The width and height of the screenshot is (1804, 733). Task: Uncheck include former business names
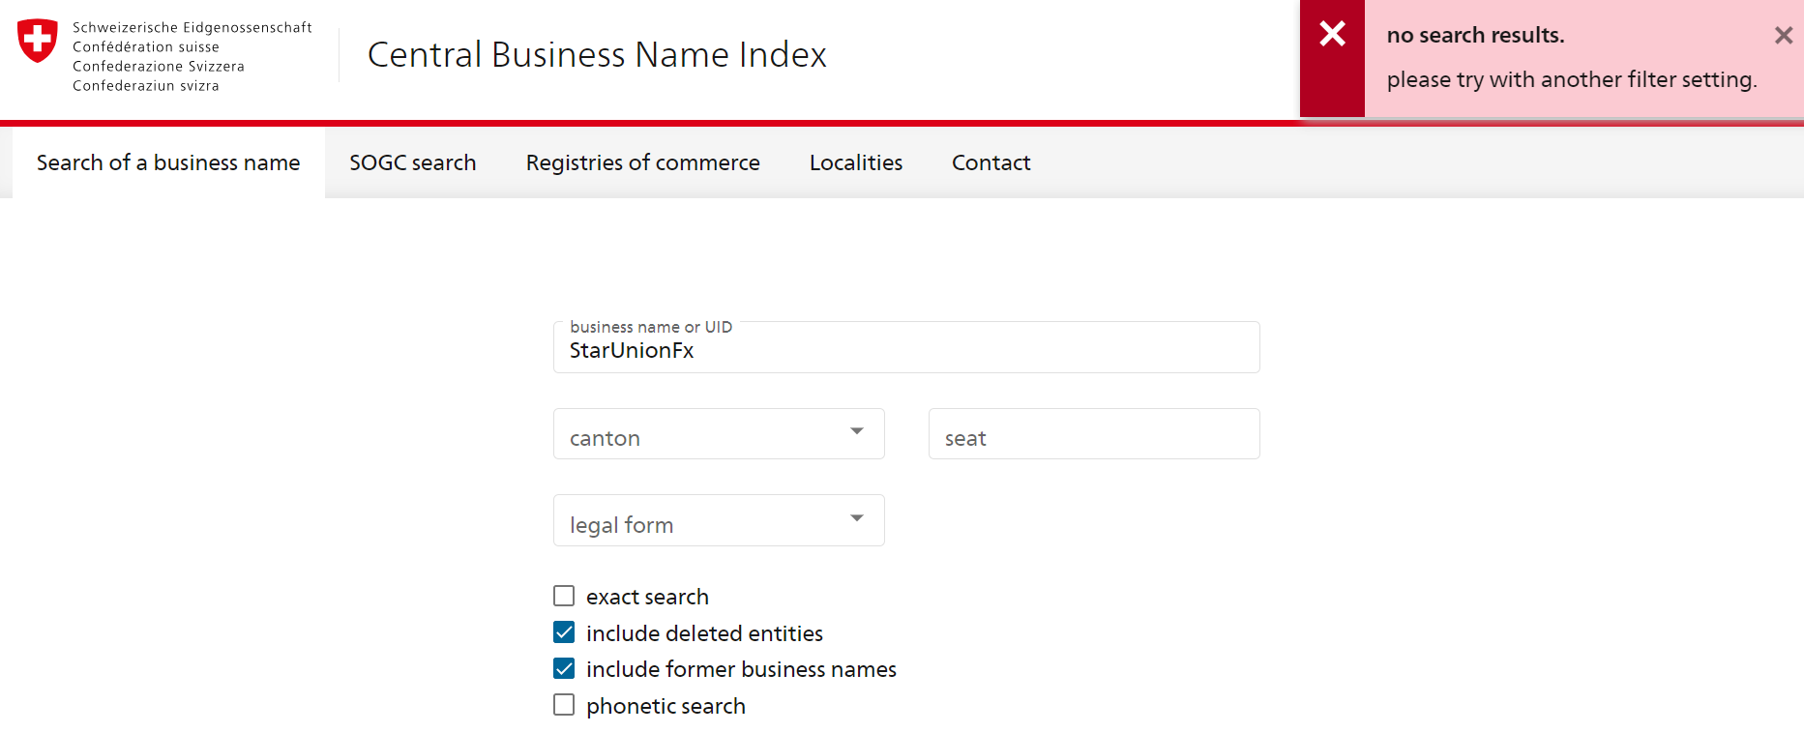coord(564,668)
